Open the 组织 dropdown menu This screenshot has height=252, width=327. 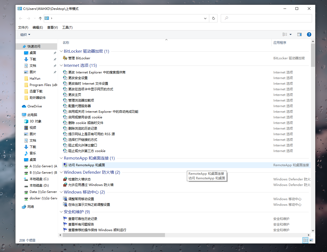click(x=25, y=34)
